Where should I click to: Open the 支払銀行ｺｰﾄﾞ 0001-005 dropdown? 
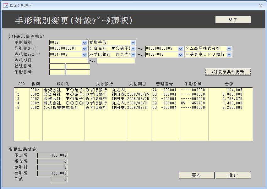pos(84,55)
